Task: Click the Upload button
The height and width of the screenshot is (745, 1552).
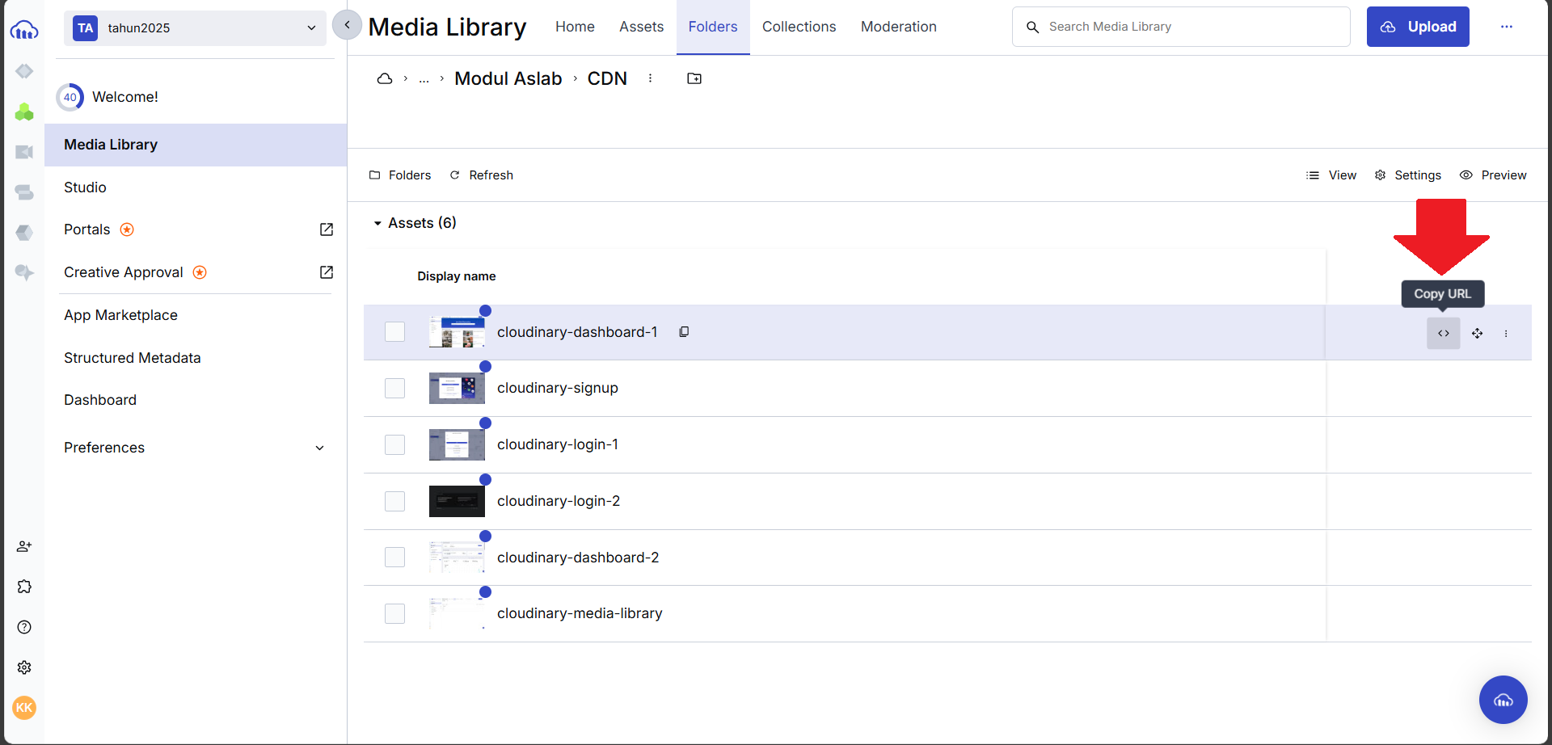Action: [1418, 27]
